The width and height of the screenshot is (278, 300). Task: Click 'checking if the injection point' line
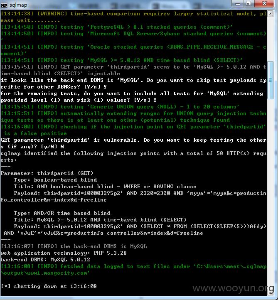(x=133, y=127)
